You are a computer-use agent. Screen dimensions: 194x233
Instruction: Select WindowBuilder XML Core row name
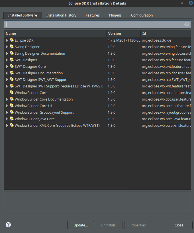[x=57, y=125]
